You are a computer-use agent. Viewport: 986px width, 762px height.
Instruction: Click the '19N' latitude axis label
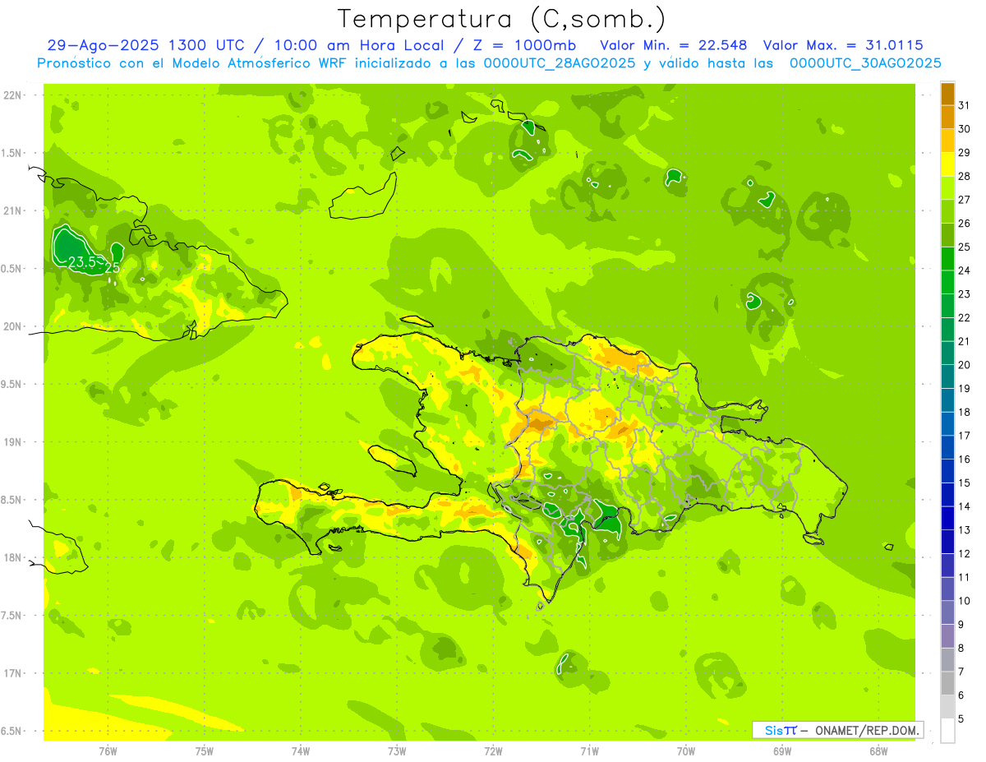pyautogui.click(x=13, y=442)
